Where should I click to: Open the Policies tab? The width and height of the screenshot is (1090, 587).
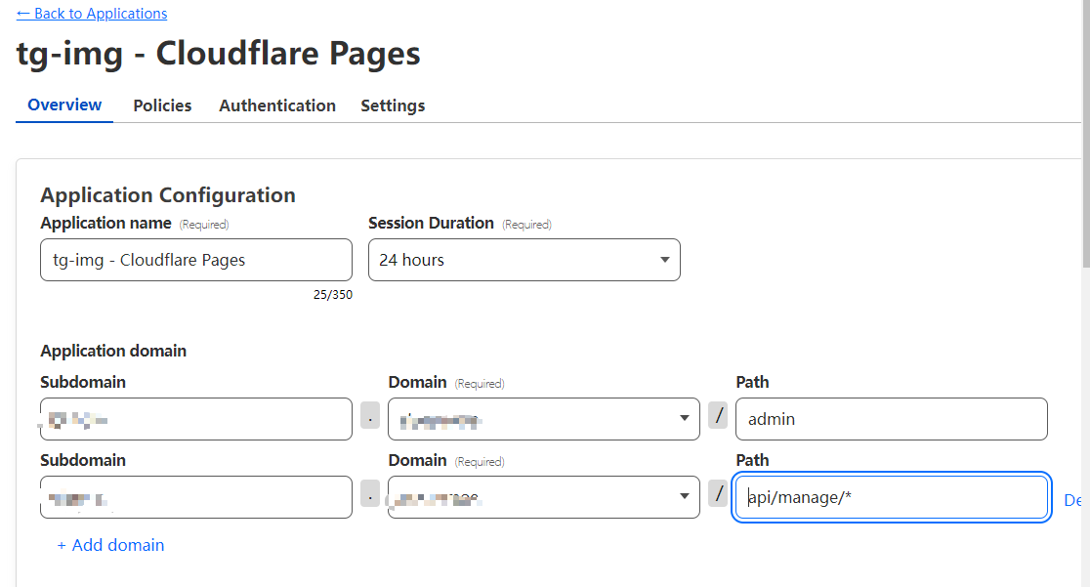(162, 105)
